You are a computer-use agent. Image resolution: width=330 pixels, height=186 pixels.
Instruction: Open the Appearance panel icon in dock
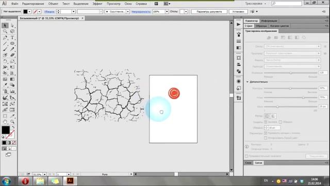pyautogui.click(x=238, y=81)
